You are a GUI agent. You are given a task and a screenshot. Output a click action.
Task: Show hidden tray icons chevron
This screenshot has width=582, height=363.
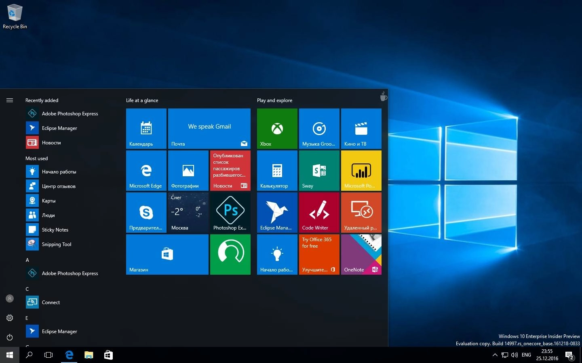pos(495,355)
